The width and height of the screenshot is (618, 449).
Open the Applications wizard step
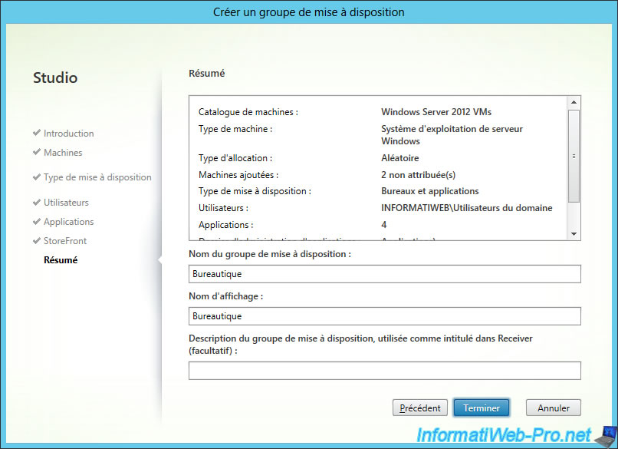point(68,222)
